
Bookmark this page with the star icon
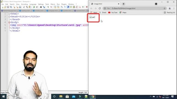pos(165,9)
